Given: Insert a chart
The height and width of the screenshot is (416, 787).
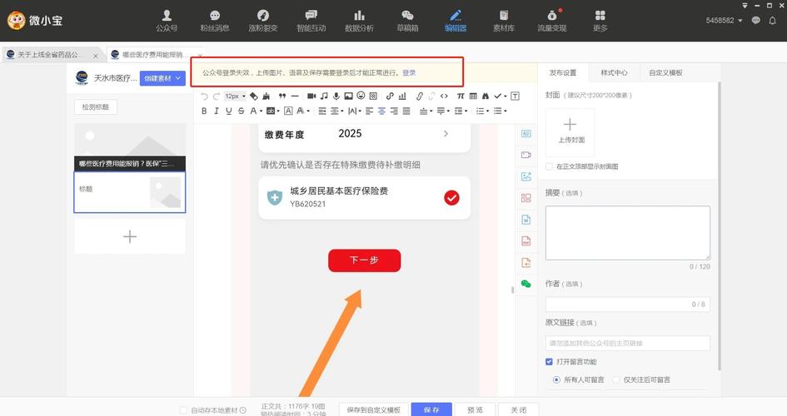Looking at the screenshot, I should pos(402,97).
